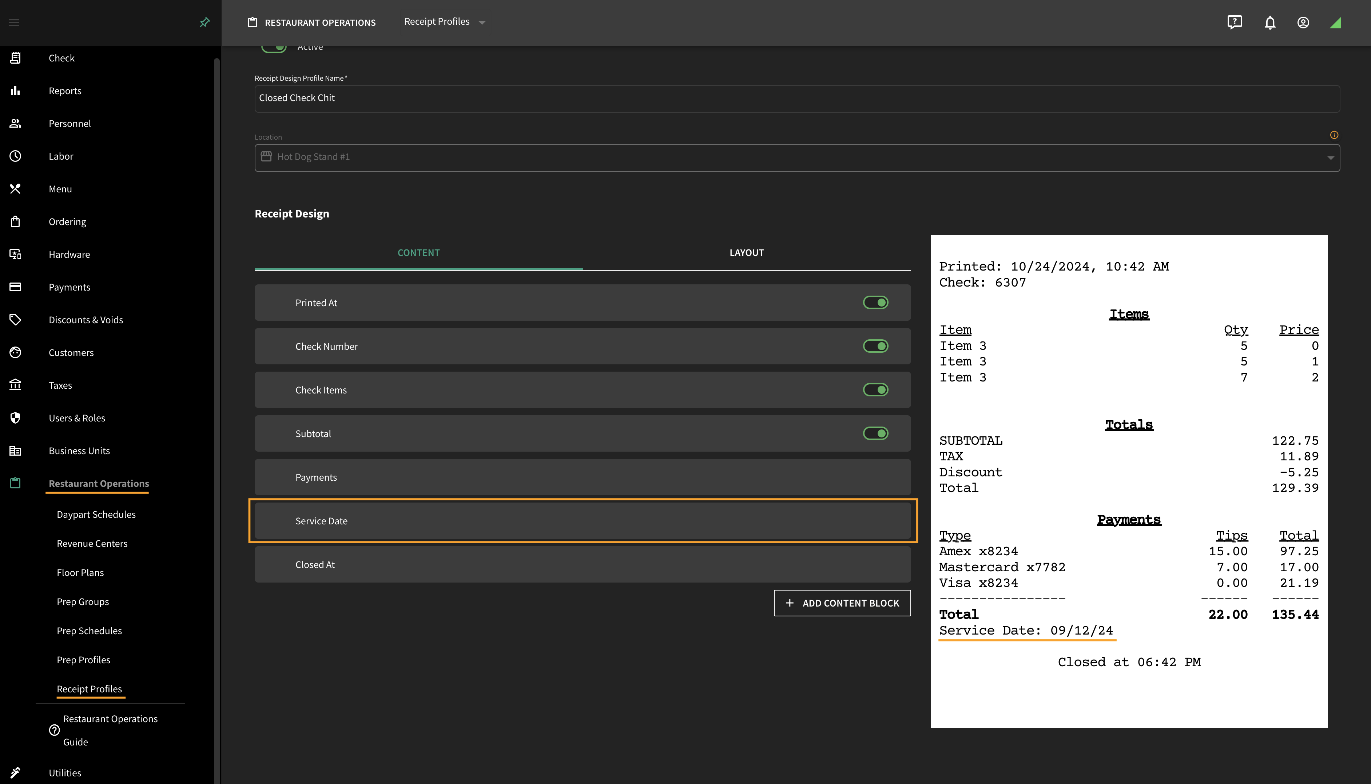The height and width of the screenshot is (784, 1371).
Task: Collapse Restaurant Operations sidebar section
Action: coord(99,484)
